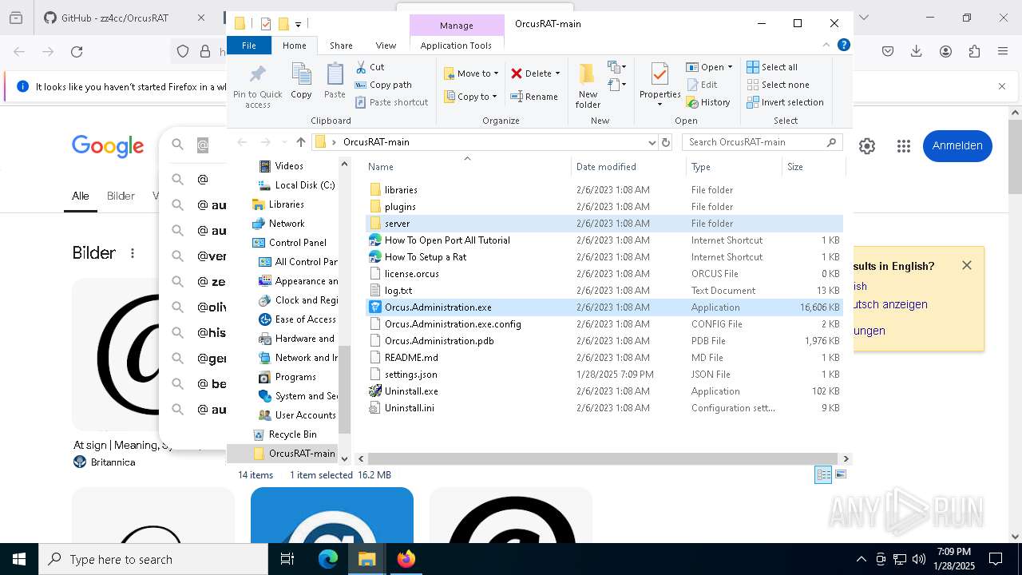
Task: Open Firefox downloads panel icon
Action: point(917,52)
